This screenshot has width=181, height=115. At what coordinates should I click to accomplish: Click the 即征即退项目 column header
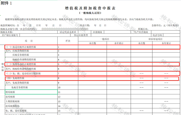[x=155, y=39]
